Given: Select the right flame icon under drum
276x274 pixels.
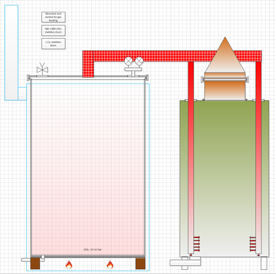Looking at the screenshot, I should (110, 264).
